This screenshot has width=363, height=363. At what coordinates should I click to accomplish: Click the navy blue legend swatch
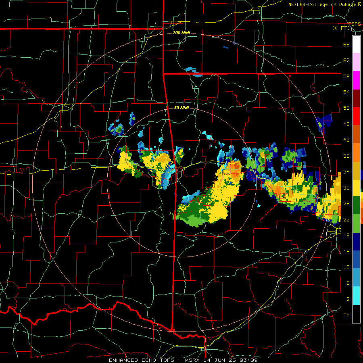(356, 242)
